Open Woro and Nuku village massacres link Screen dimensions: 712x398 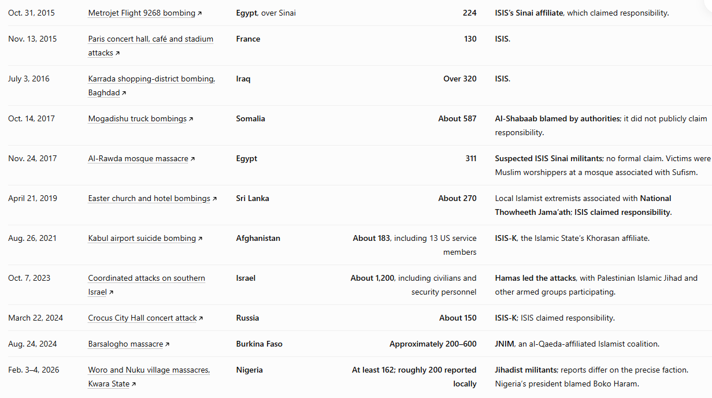click(x=149, y=377)
